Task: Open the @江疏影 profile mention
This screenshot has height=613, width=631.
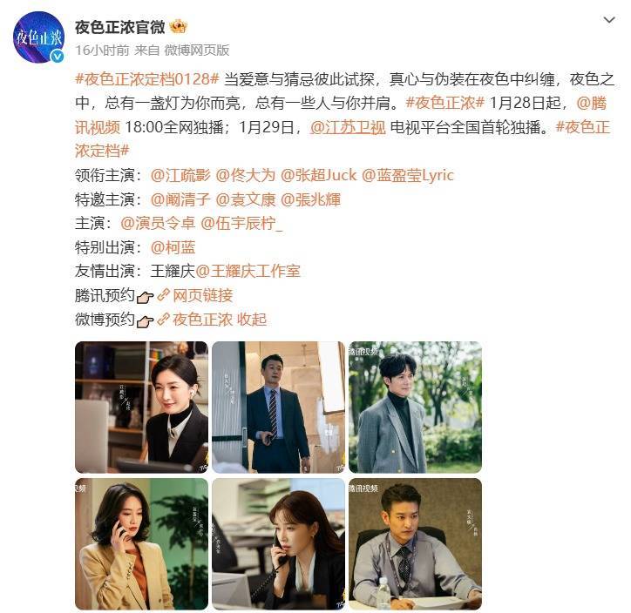Action: pos(180,175)
